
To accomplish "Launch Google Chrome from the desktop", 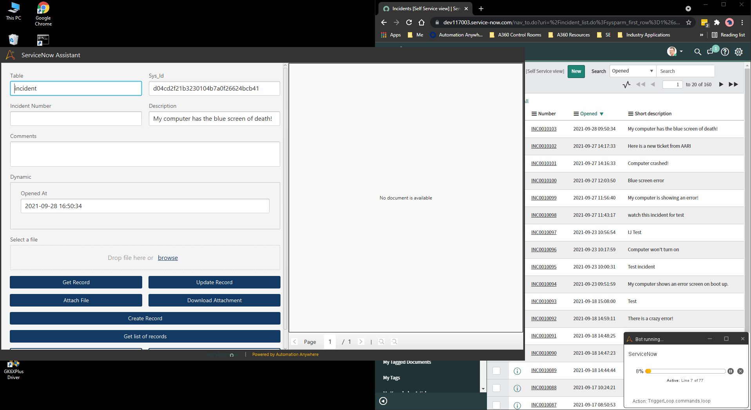I will pos(43,14).
